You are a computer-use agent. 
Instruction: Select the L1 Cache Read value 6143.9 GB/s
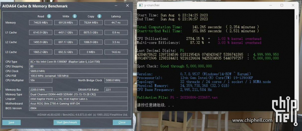[x=41, y=33]
